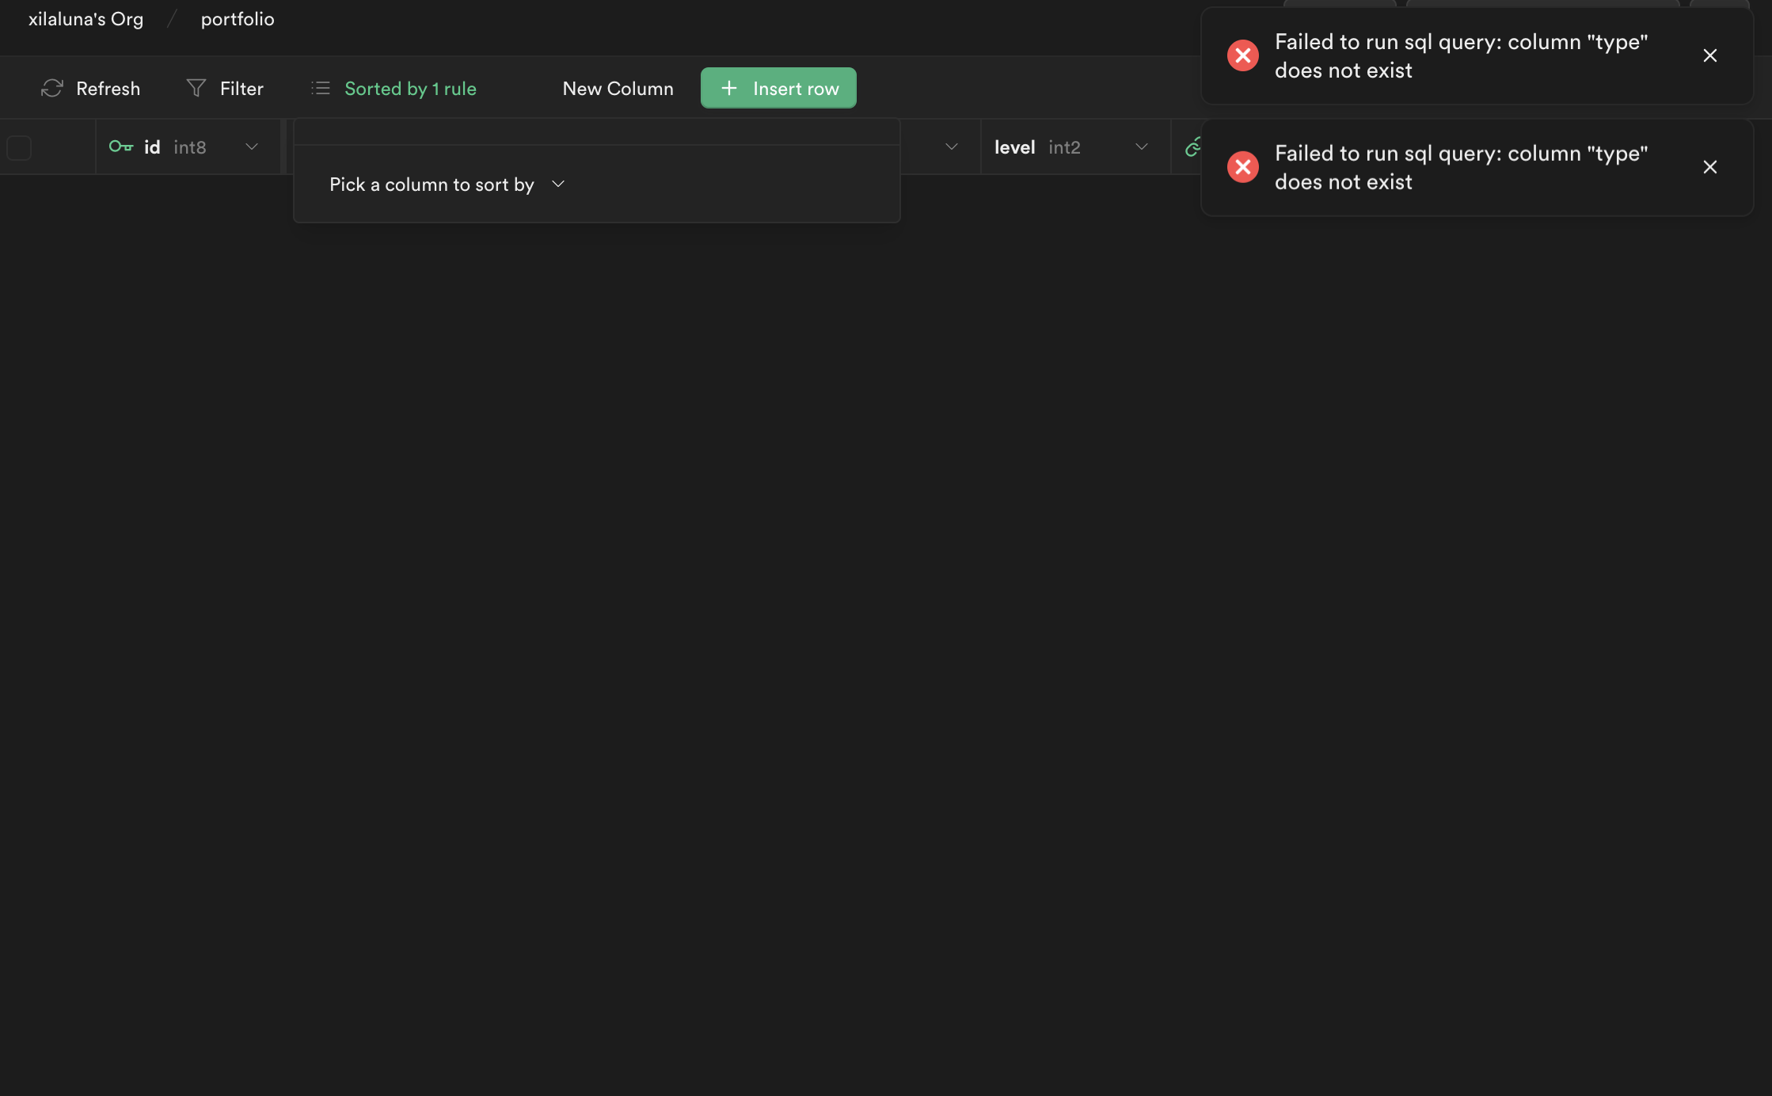
Task: Open the chevron of the column left of level
Action: click(951, 147)
